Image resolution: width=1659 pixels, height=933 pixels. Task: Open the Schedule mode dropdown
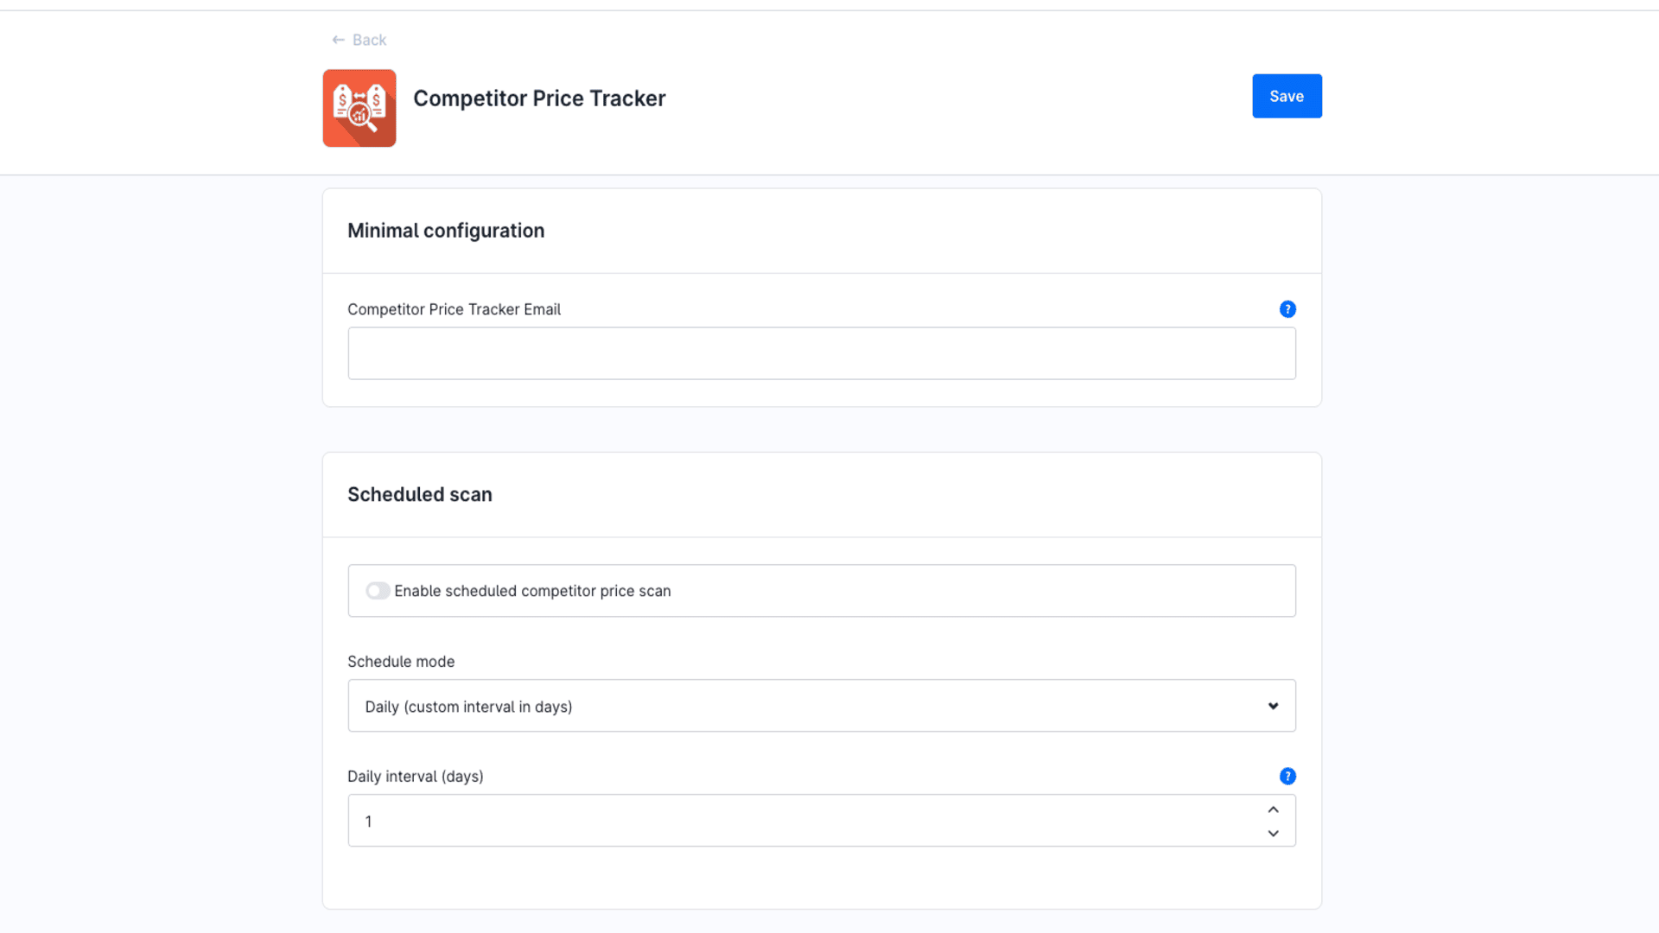pos(822,706)
